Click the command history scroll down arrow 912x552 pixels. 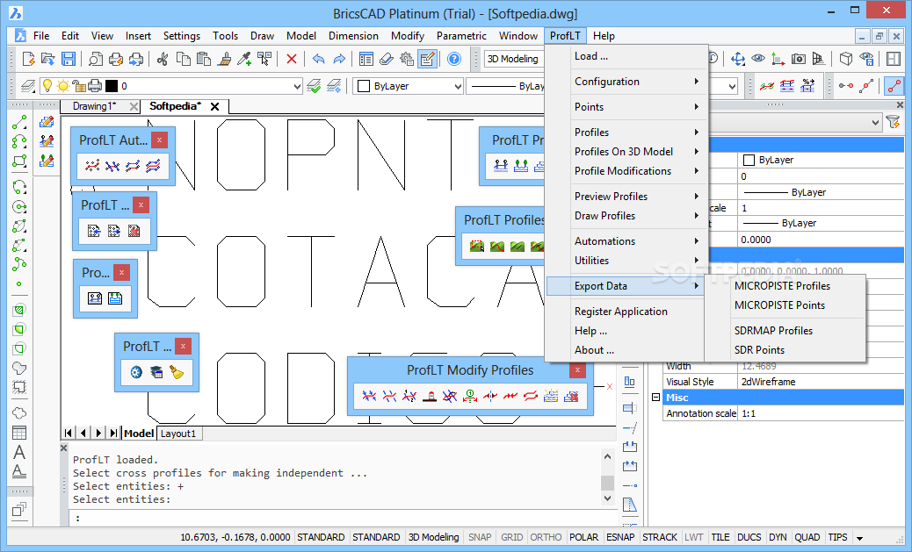pyautogui.click(x=607, y=498)
